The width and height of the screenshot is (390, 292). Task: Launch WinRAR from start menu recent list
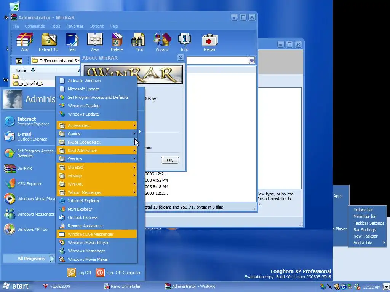(29, 168)
